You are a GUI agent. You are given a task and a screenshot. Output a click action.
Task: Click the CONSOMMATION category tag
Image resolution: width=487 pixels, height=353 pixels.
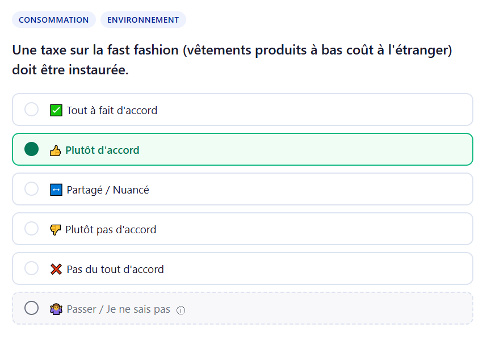click(54, 20)
